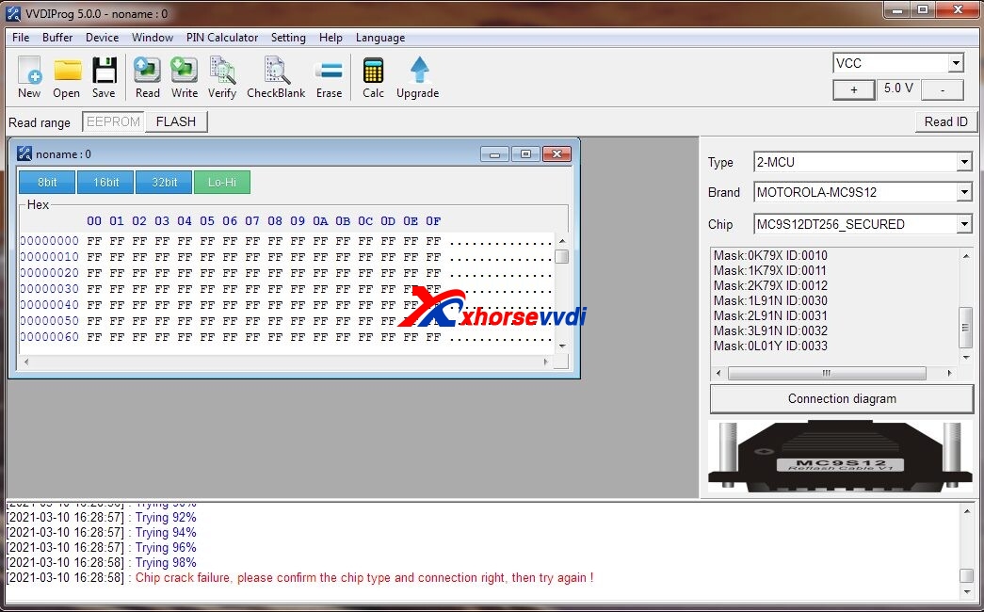Click the Write chip toolbar icon

point(185,76)
